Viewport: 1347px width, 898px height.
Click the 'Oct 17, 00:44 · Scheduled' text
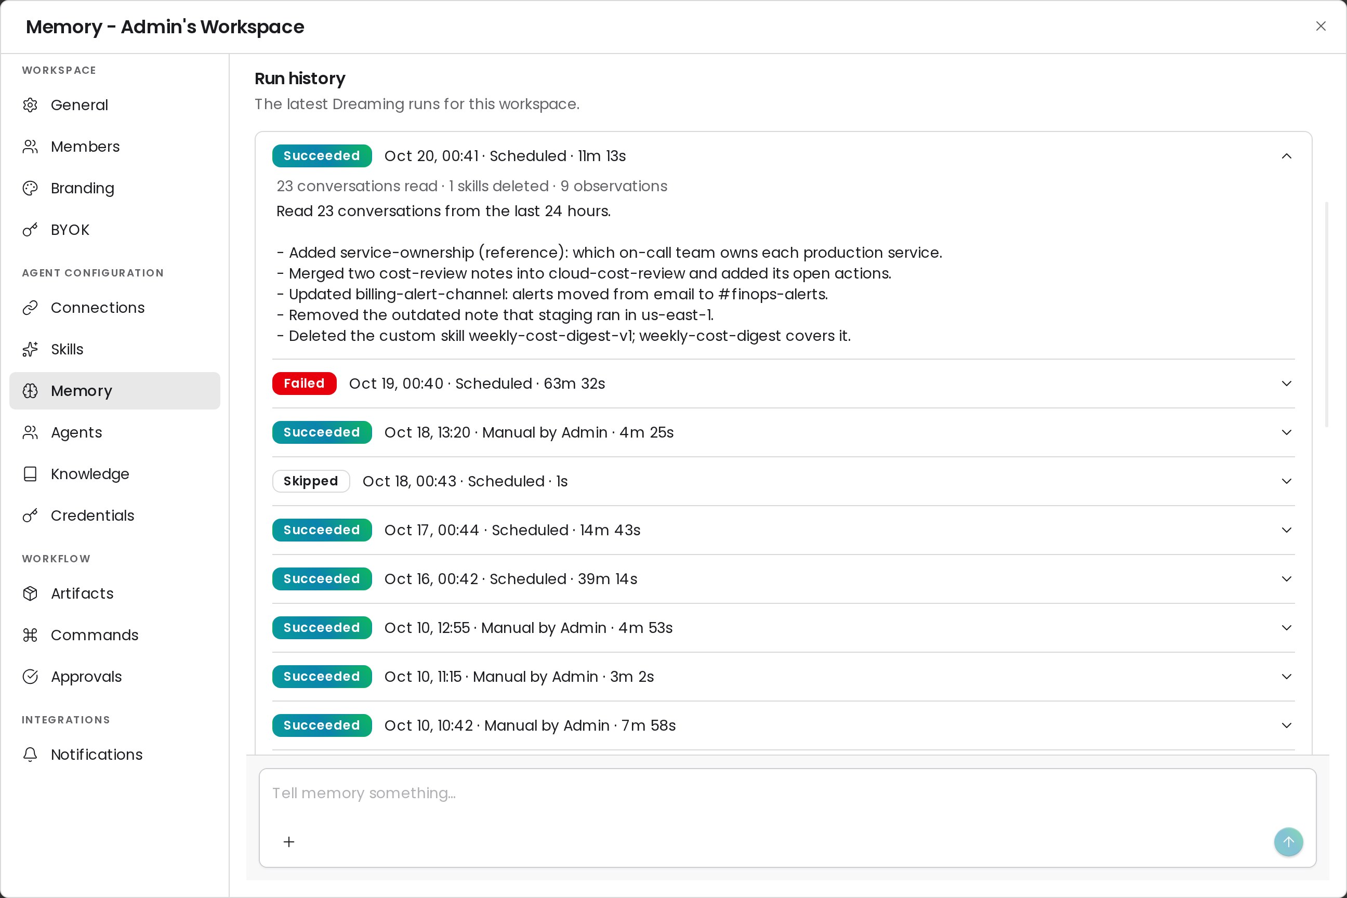pos(477,530)
